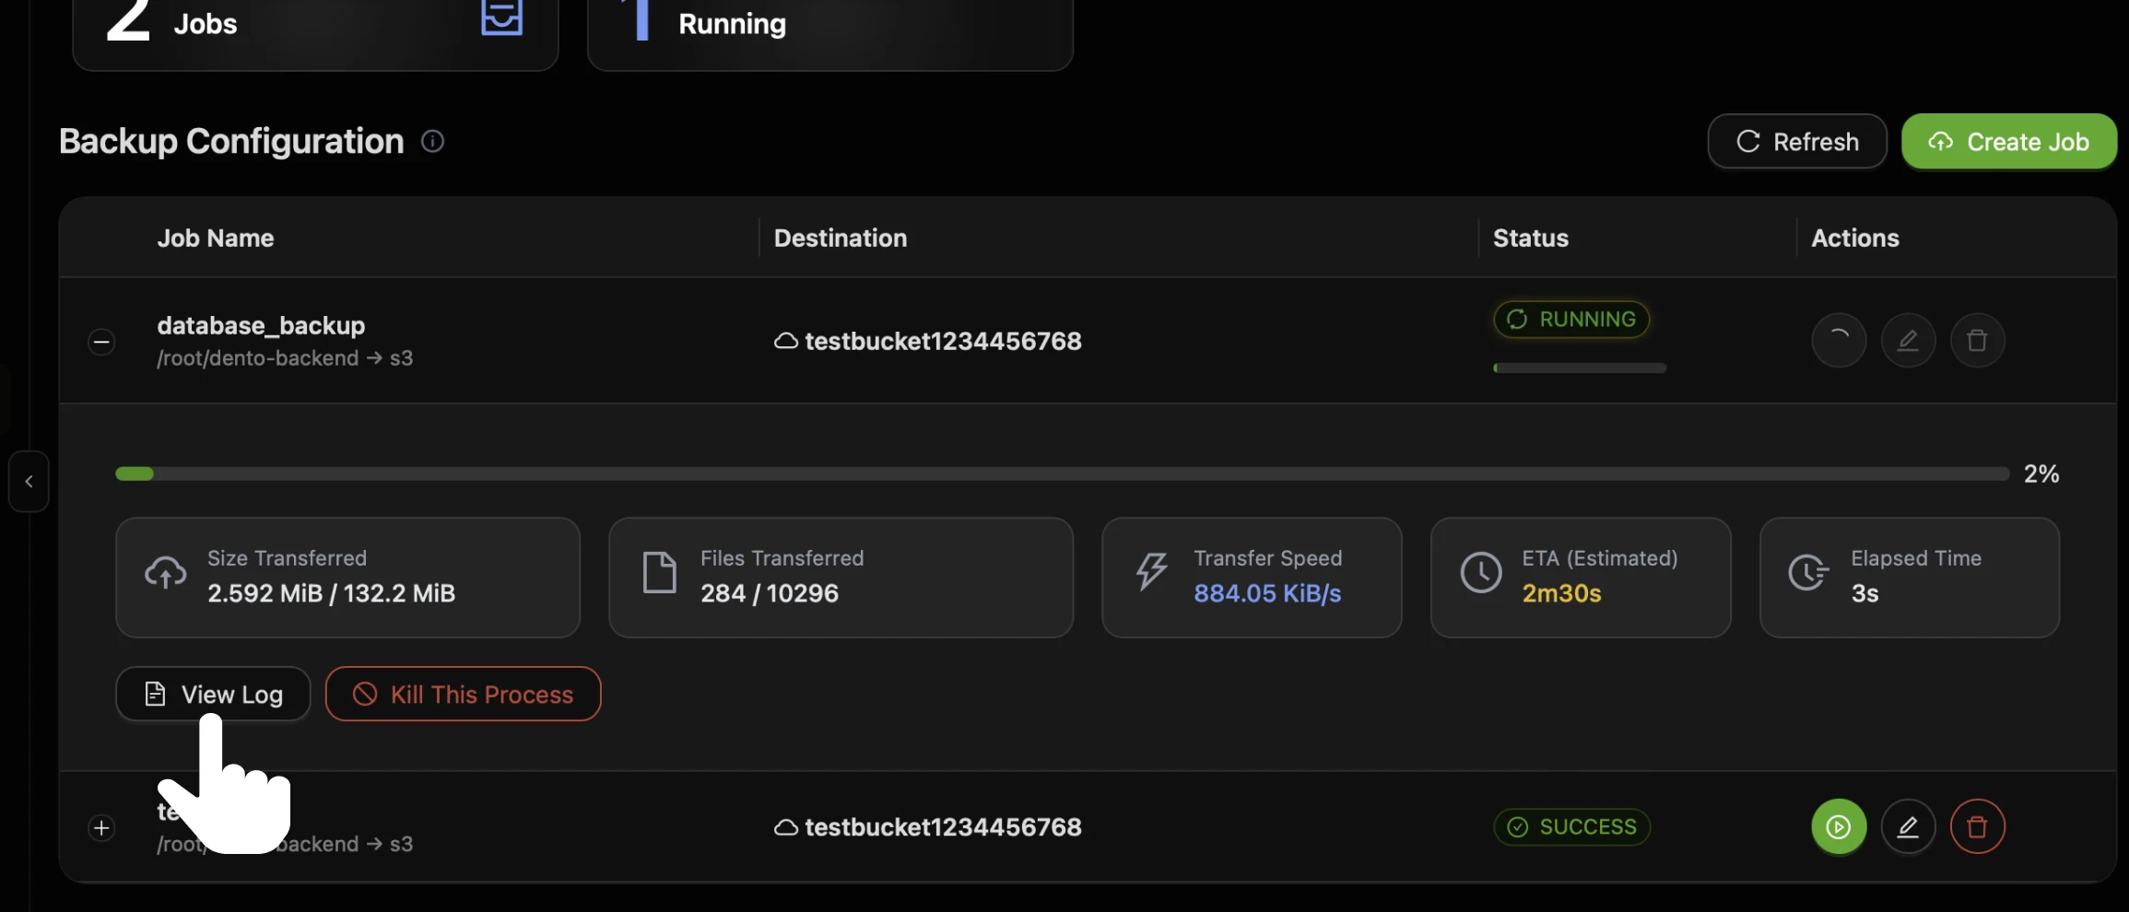Click the SUCCESS status badge
The image size is (2129, 912).
tap(1571, 826)
